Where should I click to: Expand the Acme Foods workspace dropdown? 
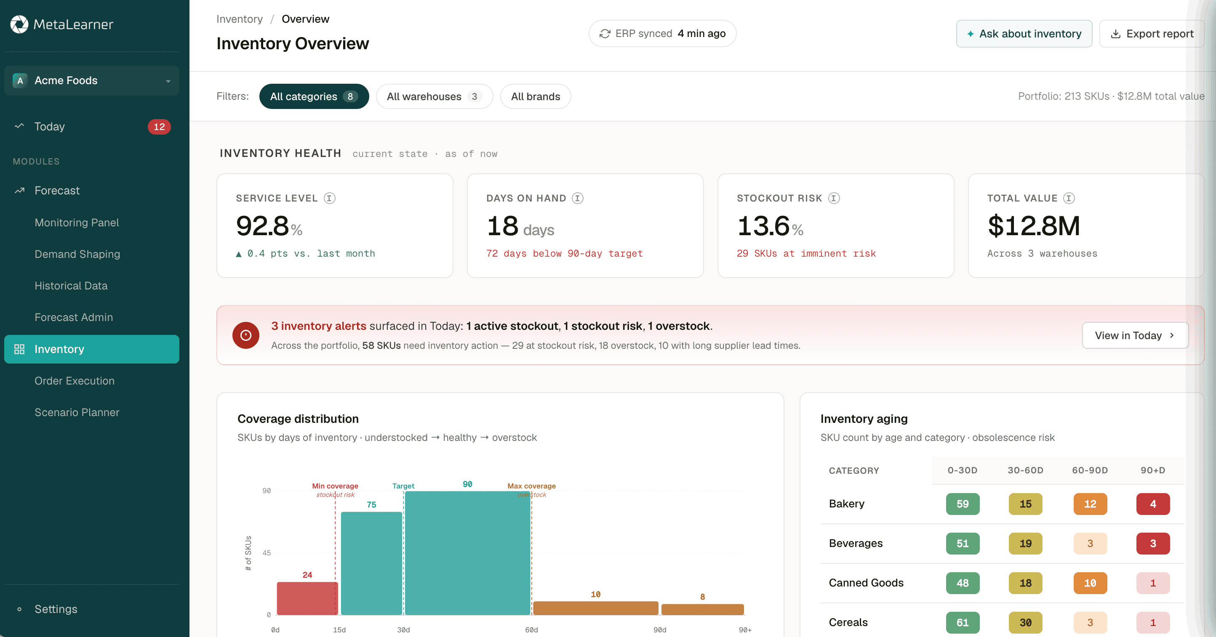[x=91, y=81]
